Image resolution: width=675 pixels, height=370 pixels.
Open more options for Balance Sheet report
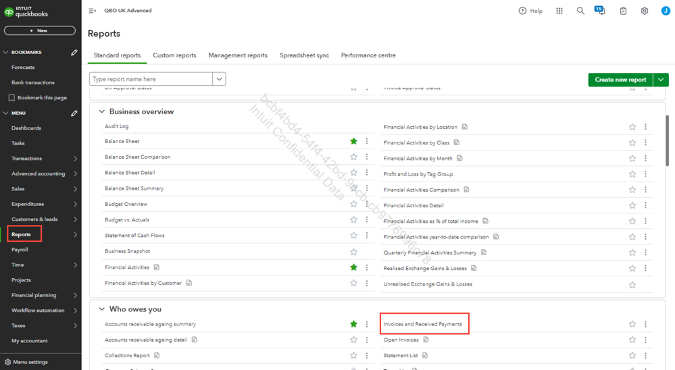pos(367,141)
